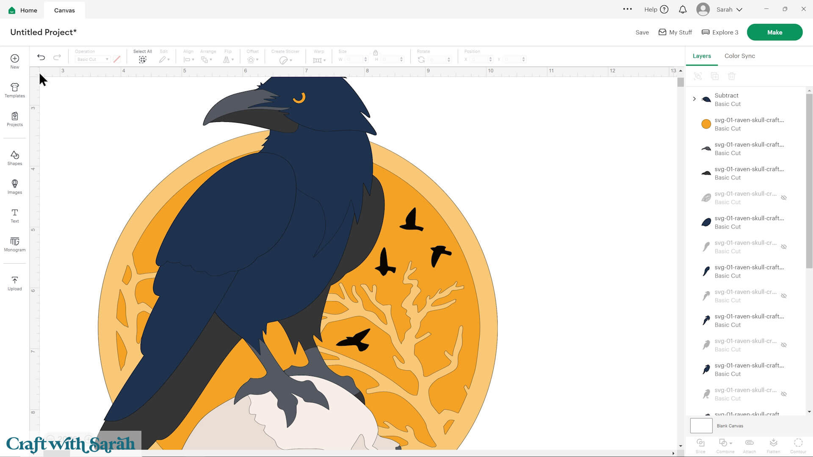Click the orange layer color swatch

(706, 124)
